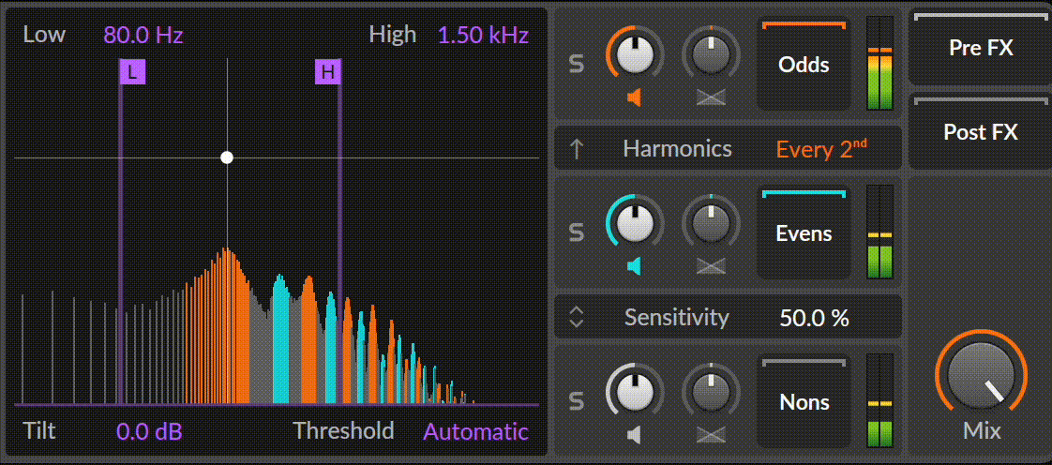Mute the Evens channel speaker icon
Image resolution: width=1052 pixels, height=465 pixels.
pos(634,267)
